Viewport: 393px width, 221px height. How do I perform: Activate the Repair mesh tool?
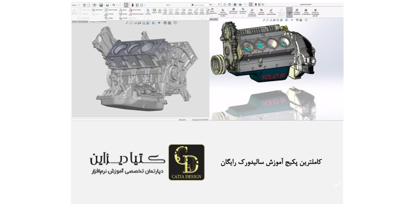click(x=120, y=9)
